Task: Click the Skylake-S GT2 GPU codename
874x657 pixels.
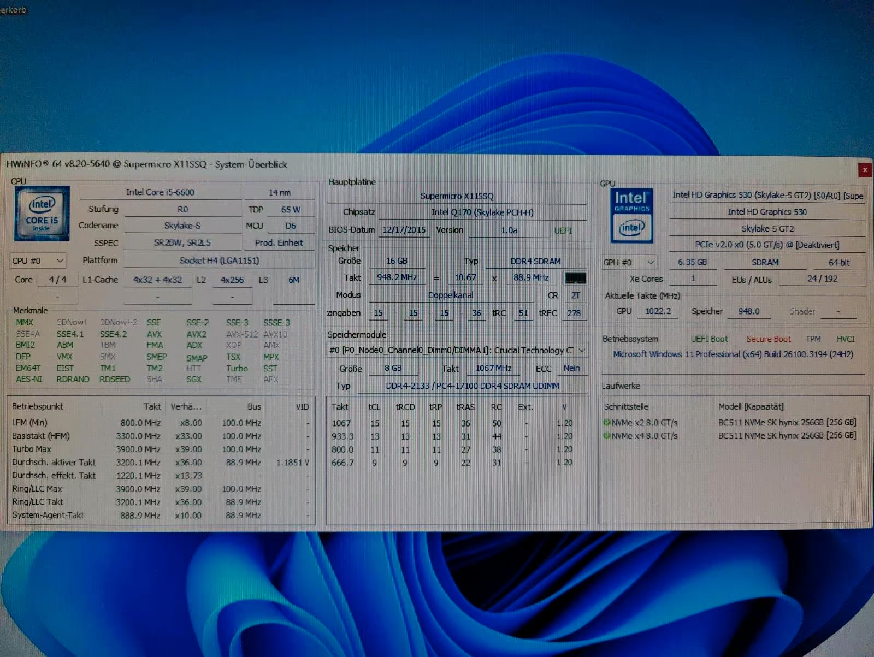Action: 767,228
